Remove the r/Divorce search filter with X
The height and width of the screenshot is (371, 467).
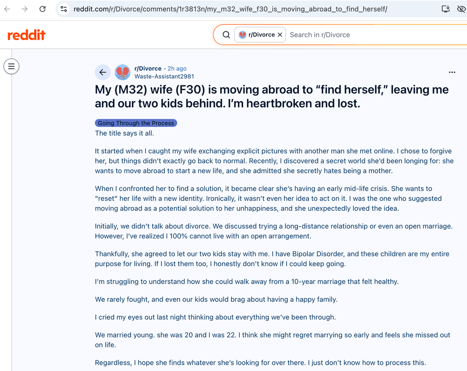click(280, 35)
